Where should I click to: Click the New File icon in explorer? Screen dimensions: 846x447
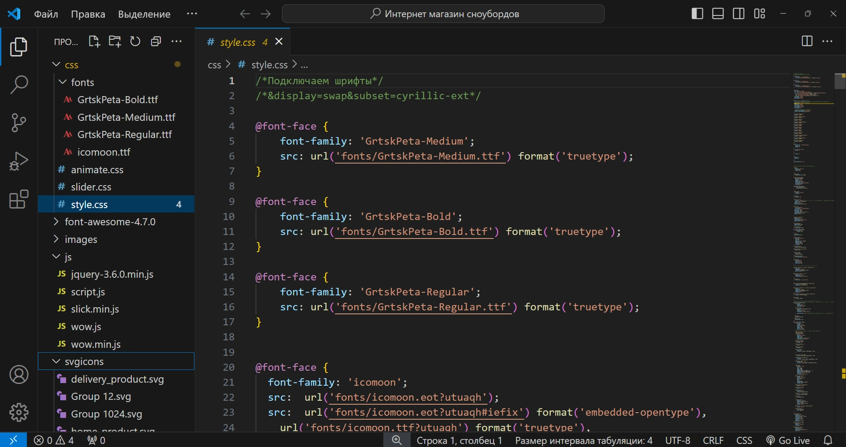[94, 41]
